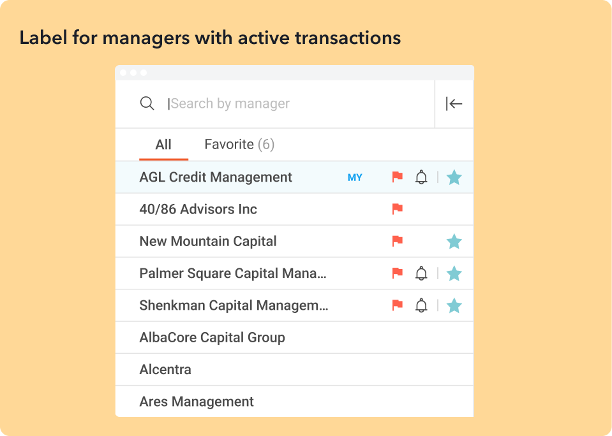
Task: Toggle the favorite star for Shenkman Capital
Action: pos(454,305)
